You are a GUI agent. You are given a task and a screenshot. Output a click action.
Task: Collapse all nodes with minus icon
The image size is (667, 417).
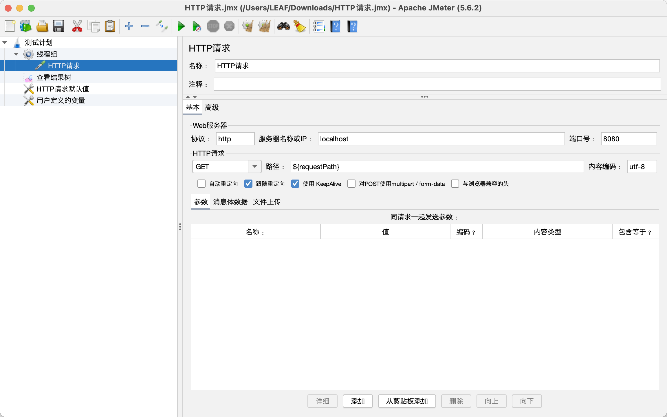[x=145, y=26]
